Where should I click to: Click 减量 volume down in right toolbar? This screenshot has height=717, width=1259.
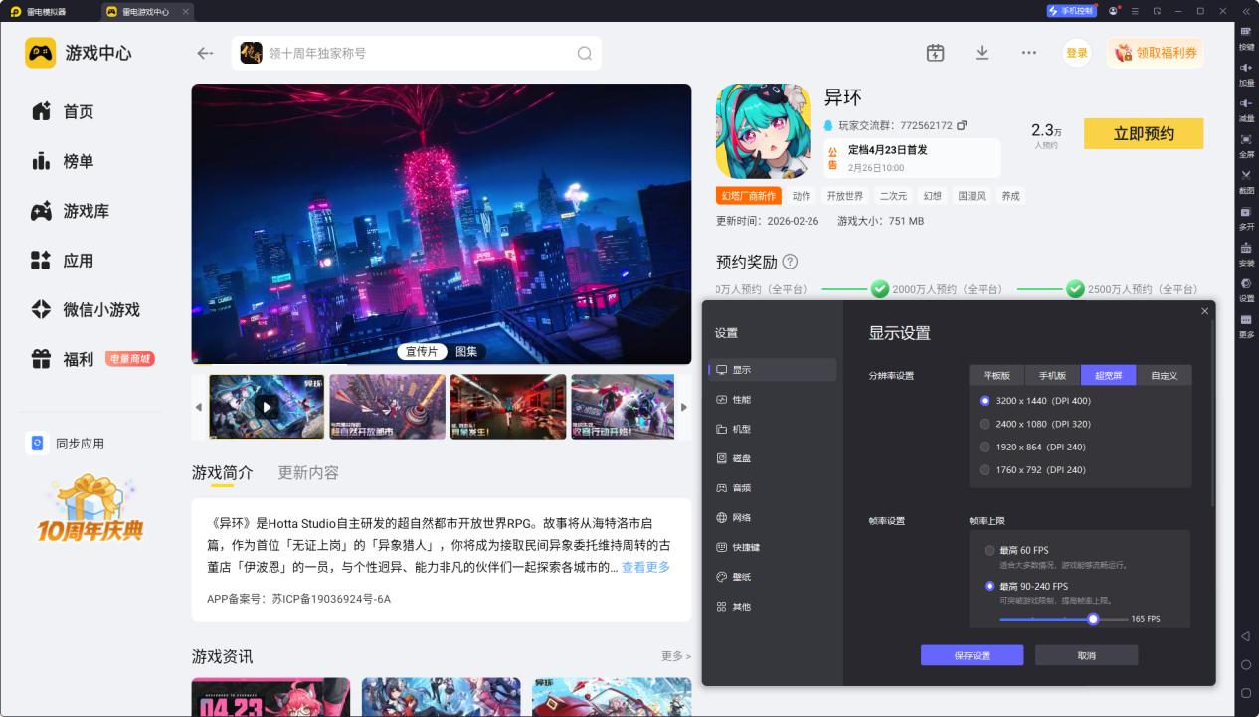click(x=1246, y=109)
